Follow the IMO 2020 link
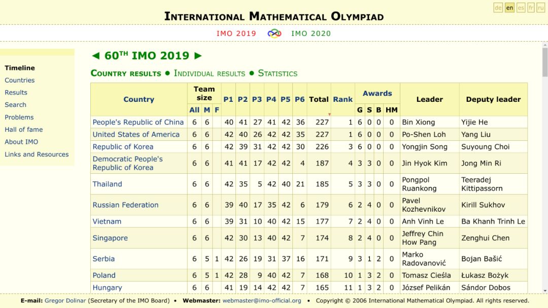Image resolution: width=548 pixels, height=308 pixels. tap(311, 33)
